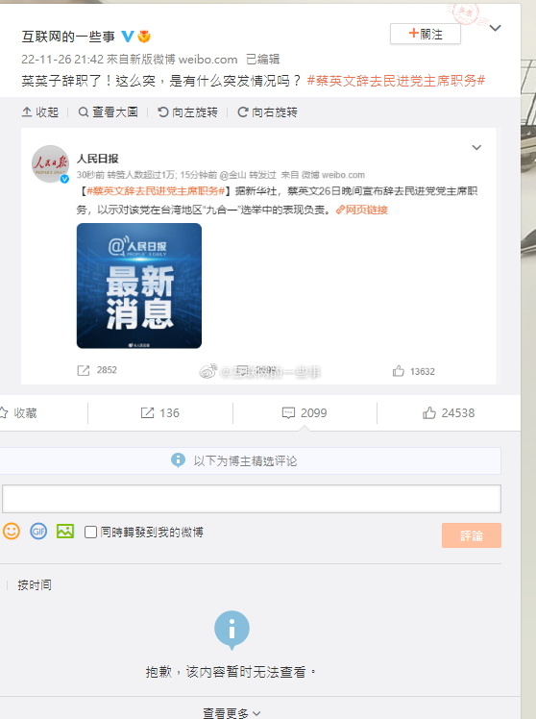The image size is (536, 719).
Task: Collapse the image with 收起
Action: 40,112
